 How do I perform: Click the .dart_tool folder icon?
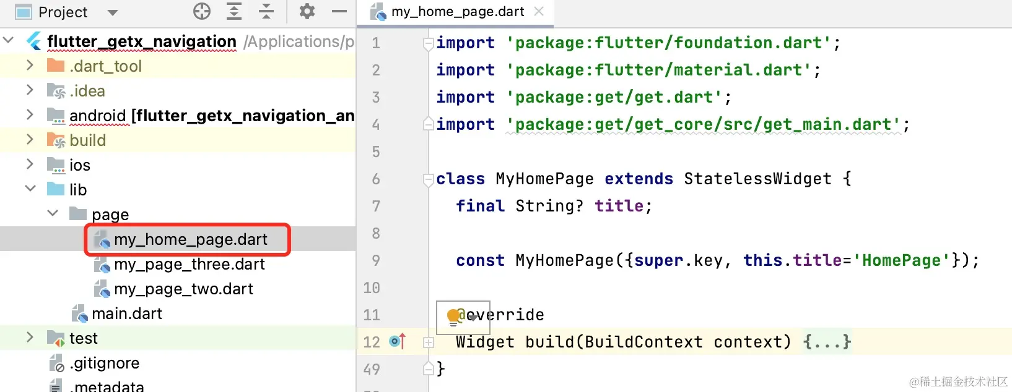[56, 65]
